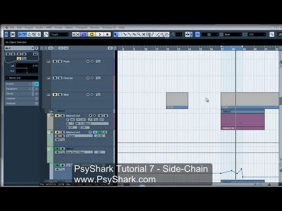The width and height of the screenshot is (282, 211).
Task: Open the MIDI menu
Action: 49,28
